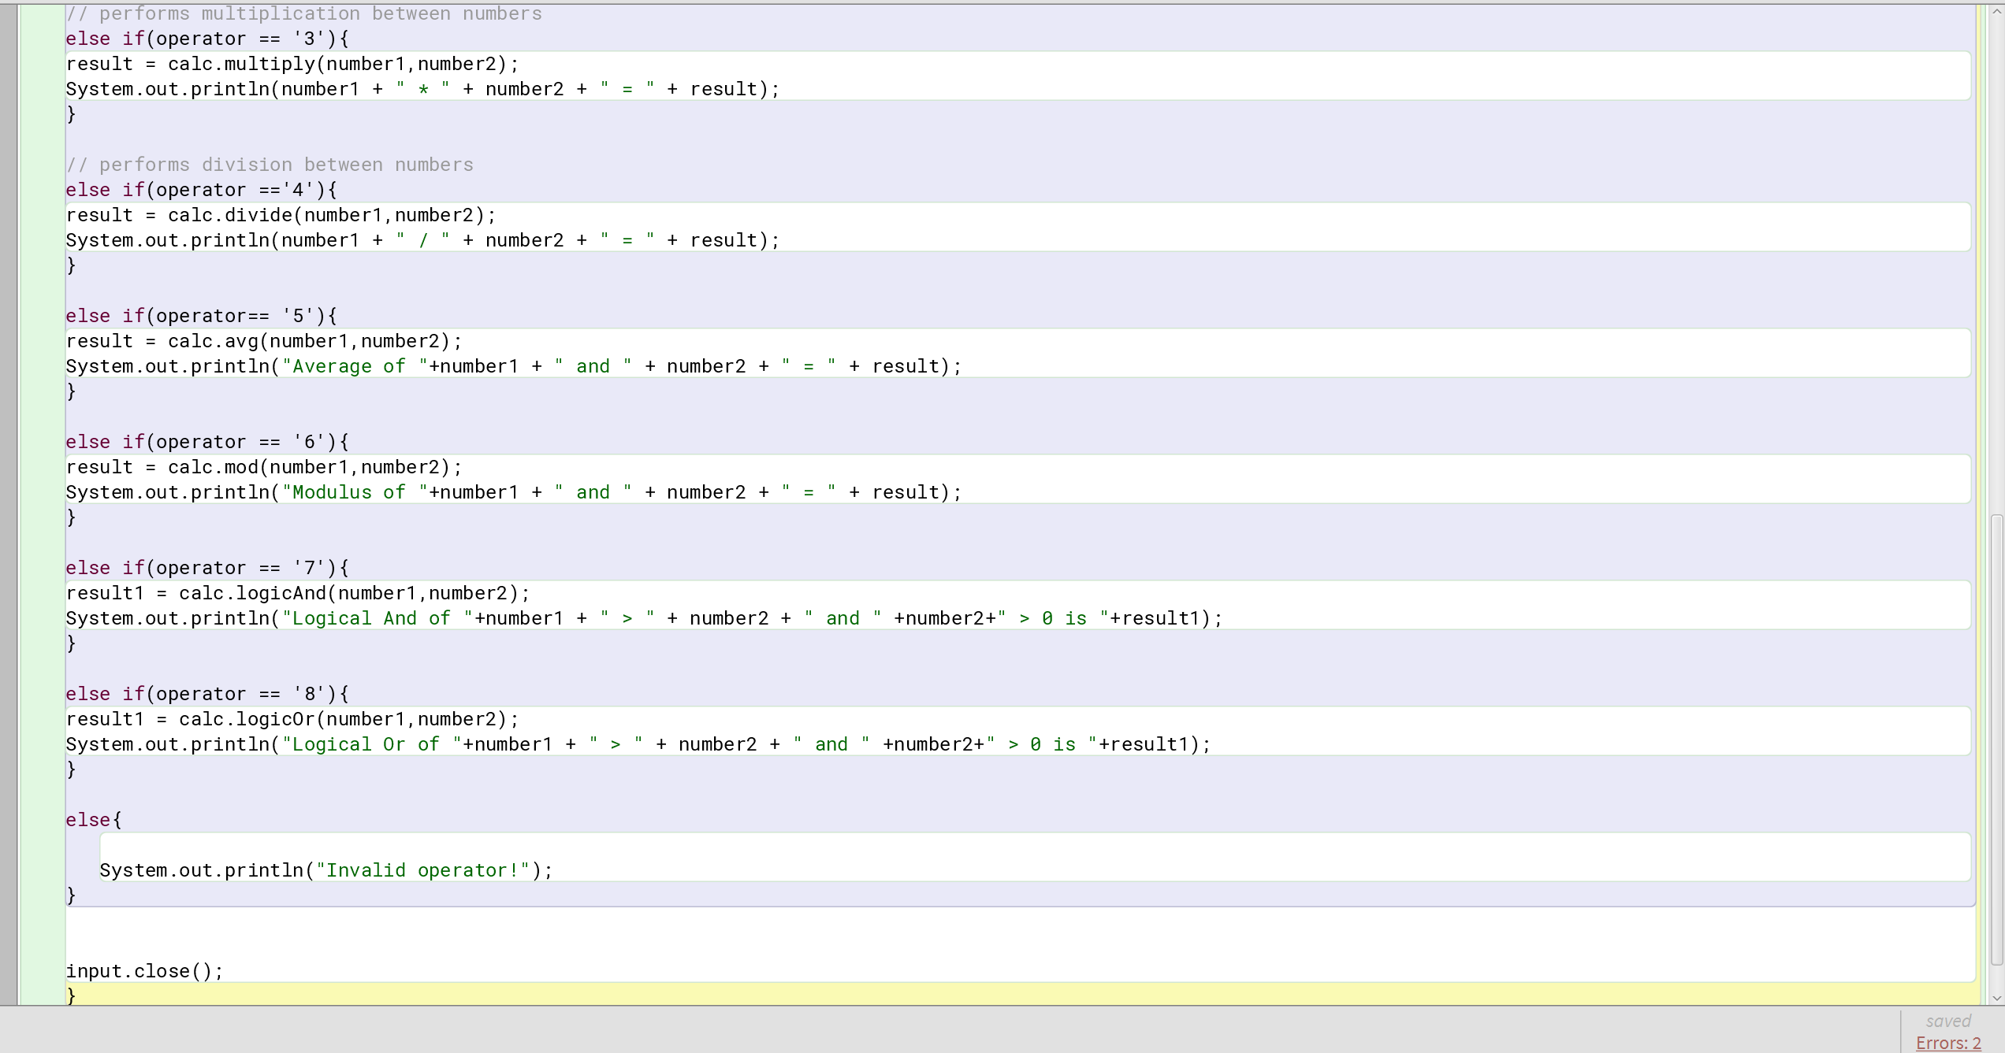Click the performs division comment line
The width and height of the screenshot is (2005, 1053).
pyautogui.click(x=270, y=164)
